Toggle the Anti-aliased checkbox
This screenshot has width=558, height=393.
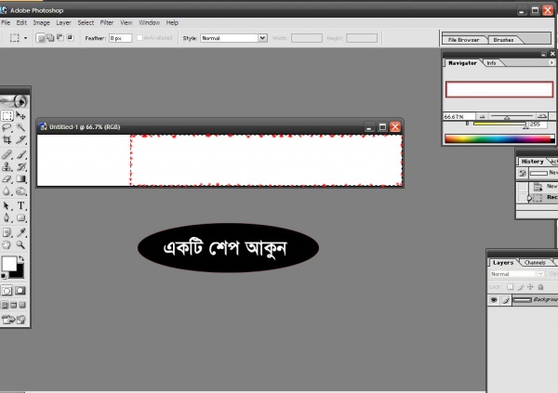(139, 38)
